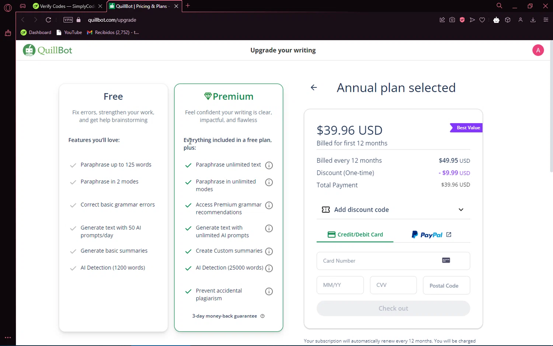The image size is (553, 346).
Task: Click the profile person icon in toolbar
Action: 521,20
